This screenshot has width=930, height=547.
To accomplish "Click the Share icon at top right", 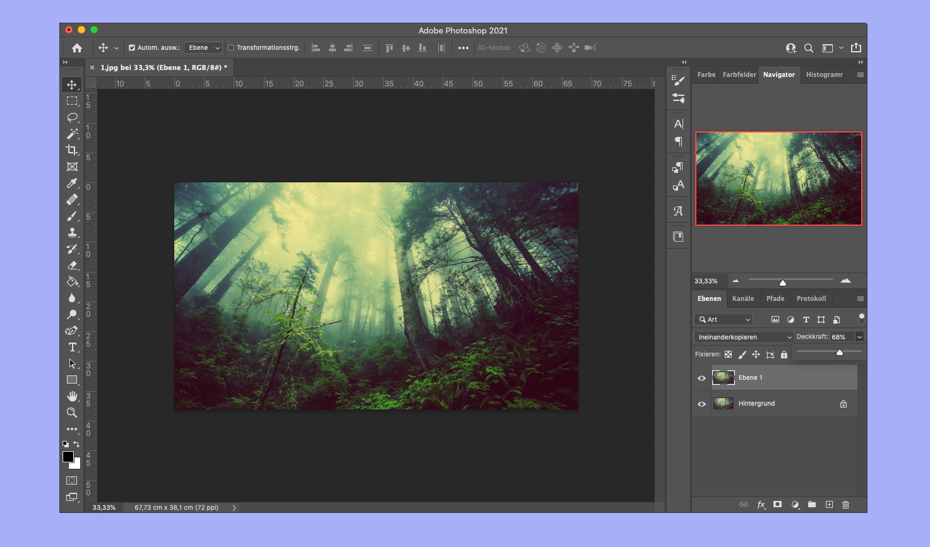I will click(x=856, y=48).
